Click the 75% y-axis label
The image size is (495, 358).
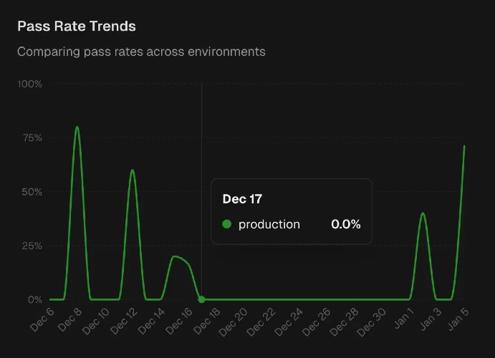(x=32, y=137)
